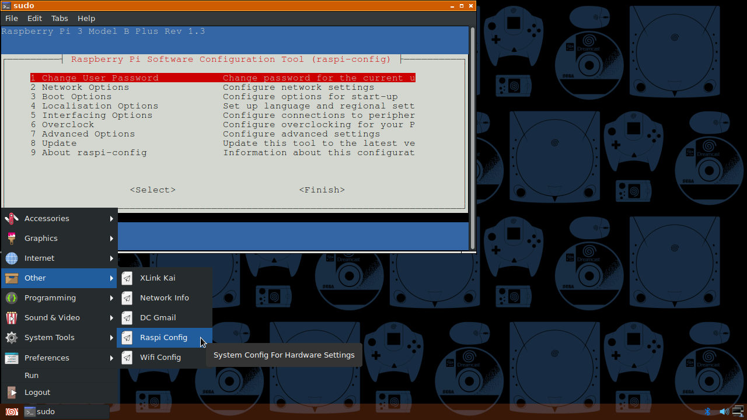Screen dimensions: 747x420
Task: Click the Graphics category paintbrush icon
Action: tap(12, 239)
